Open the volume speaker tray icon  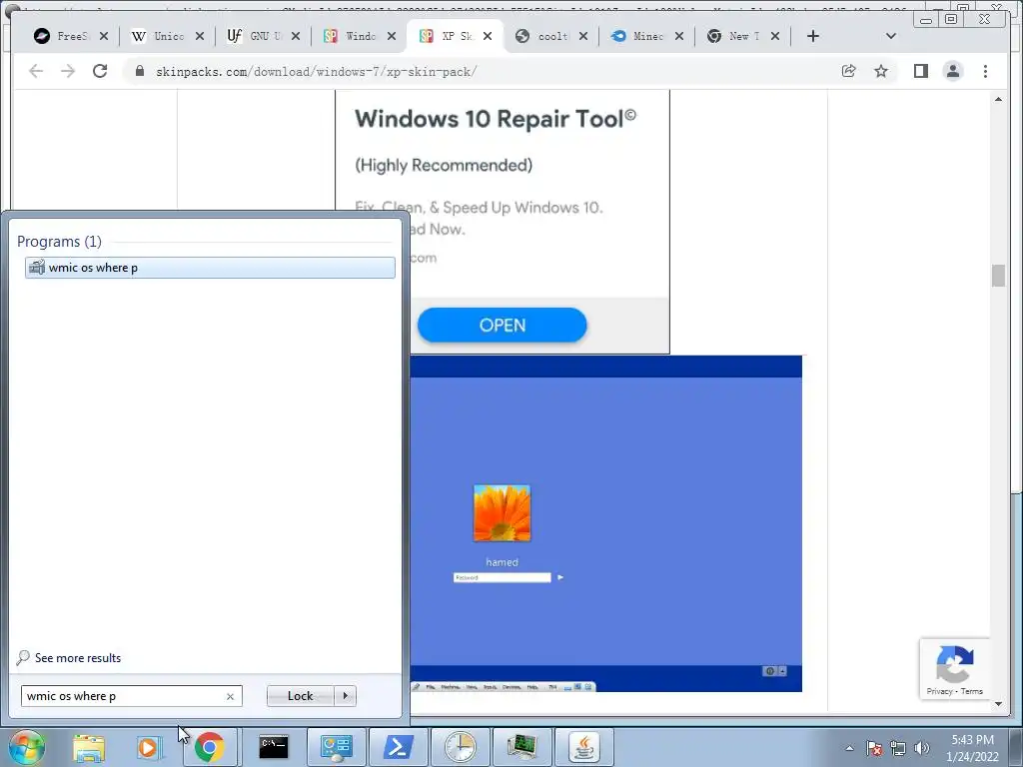tap(922, 748)
